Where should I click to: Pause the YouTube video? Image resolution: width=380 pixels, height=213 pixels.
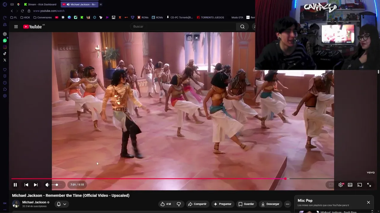pos(15,185)
